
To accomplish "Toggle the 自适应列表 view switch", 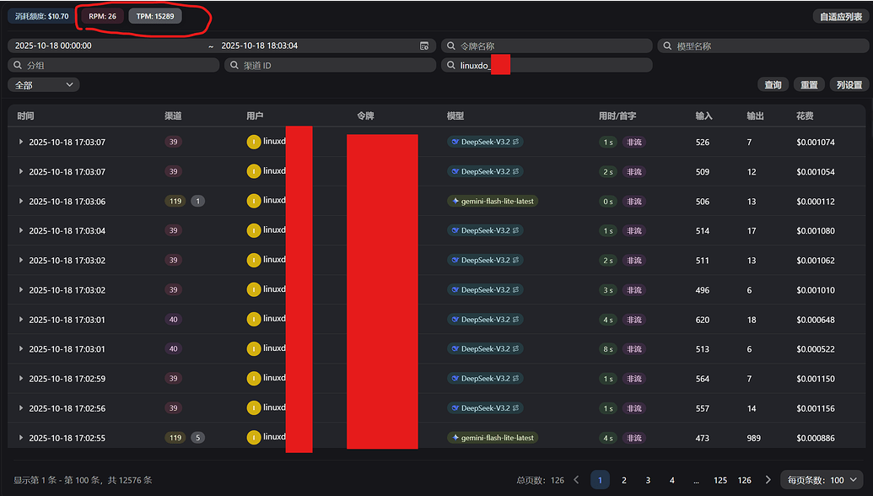I will coord(841,17).
